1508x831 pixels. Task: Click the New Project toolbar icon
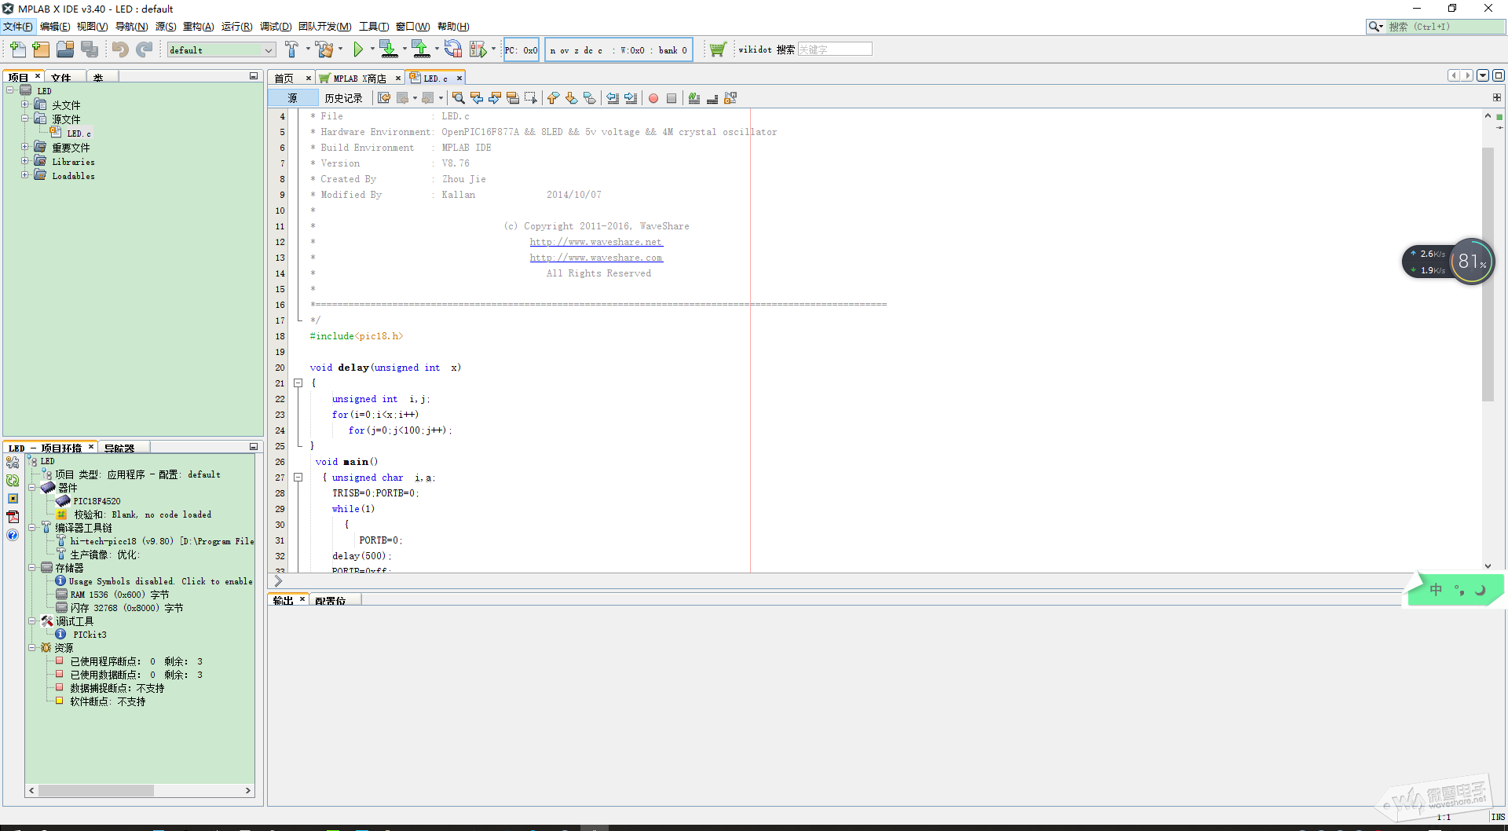click(x=41, y=49)
